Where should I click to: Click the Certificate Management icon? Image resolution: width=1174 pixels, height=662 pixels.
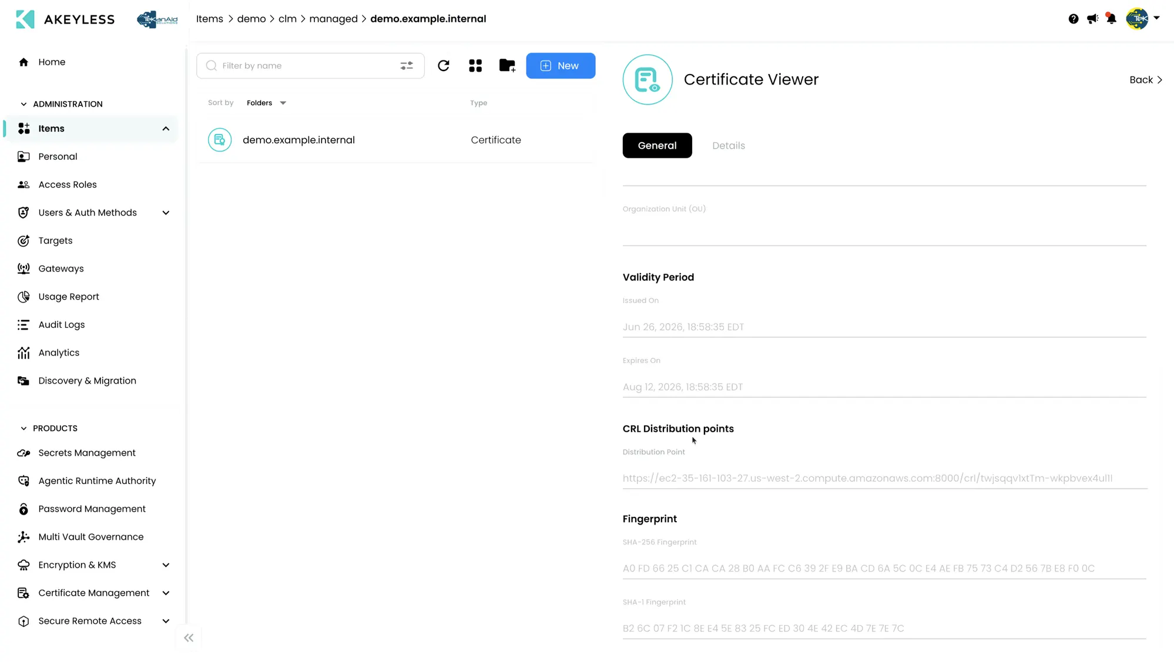pos(24,593)
